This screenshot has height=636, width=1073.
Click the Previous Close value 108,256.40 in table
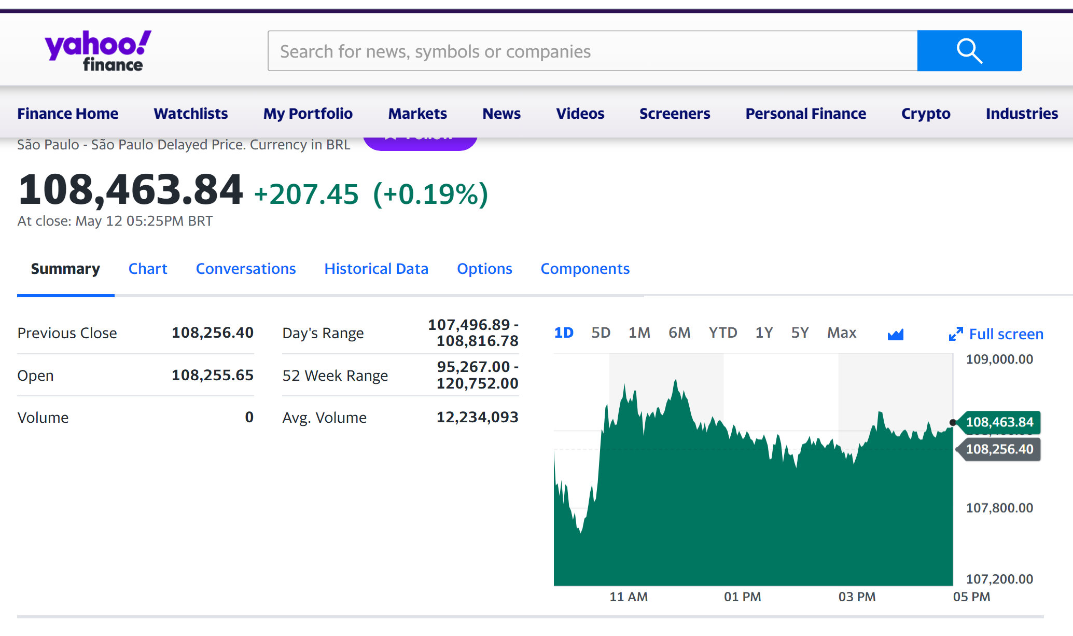[x=213, y=333]
